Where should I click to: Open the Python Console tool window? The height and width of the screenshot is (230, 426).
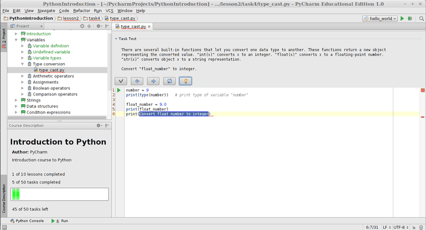pyautogui.click(x=27, y=221)
